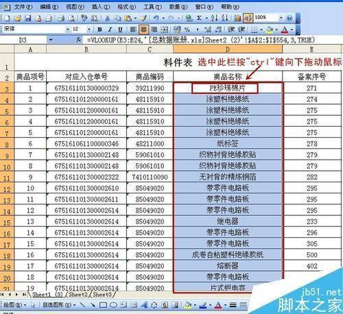Expand the zoom percentage dropdown
The width and height of the screenshot is (343, 314).
point(281,18)
